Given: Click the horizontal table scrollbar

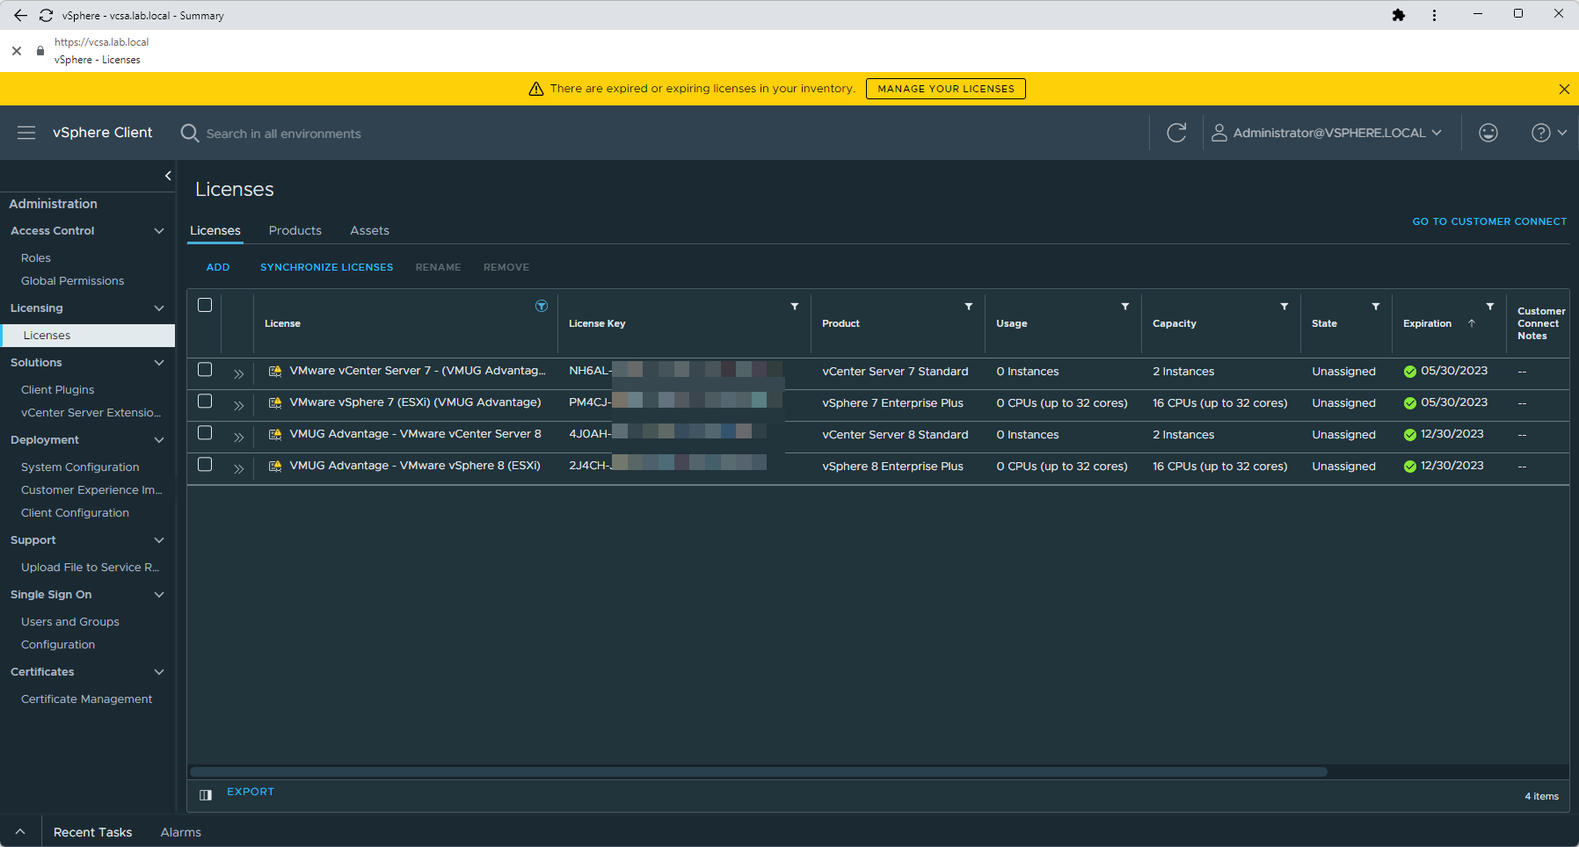Looking at the screenshot, I should tap(760, 772).
